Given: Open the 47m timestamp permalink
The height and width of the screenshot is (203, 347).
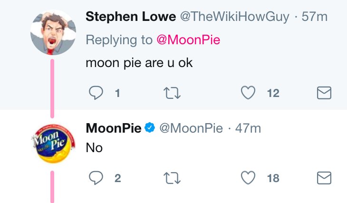Looking at the screenshot, I should point(248,128).
